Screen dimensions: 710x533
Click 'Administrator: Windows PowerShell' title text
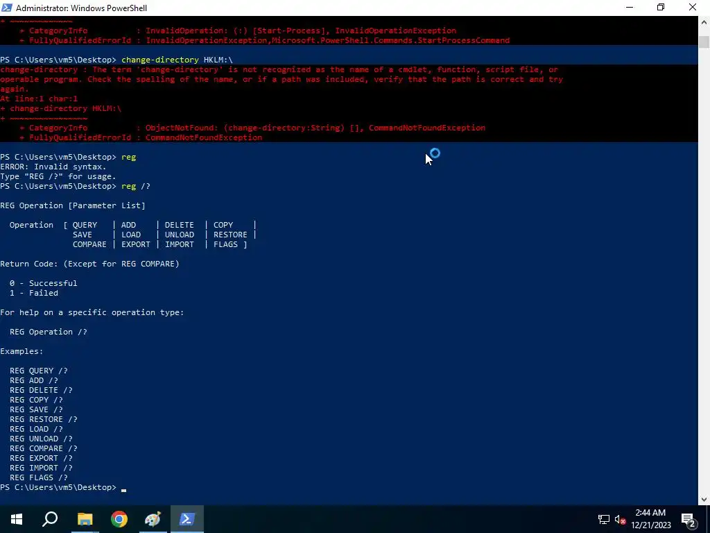(x=82, y=8)
